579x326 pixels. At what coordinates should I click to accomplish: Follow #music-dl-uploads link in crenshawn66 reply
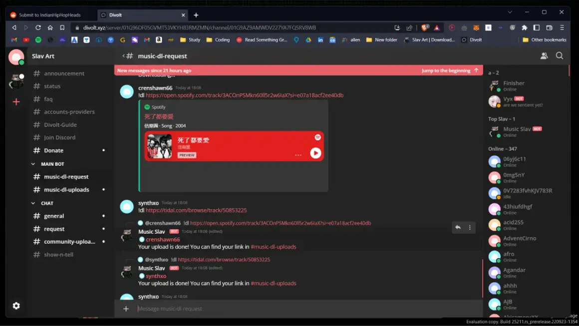(x=273, y=247)
